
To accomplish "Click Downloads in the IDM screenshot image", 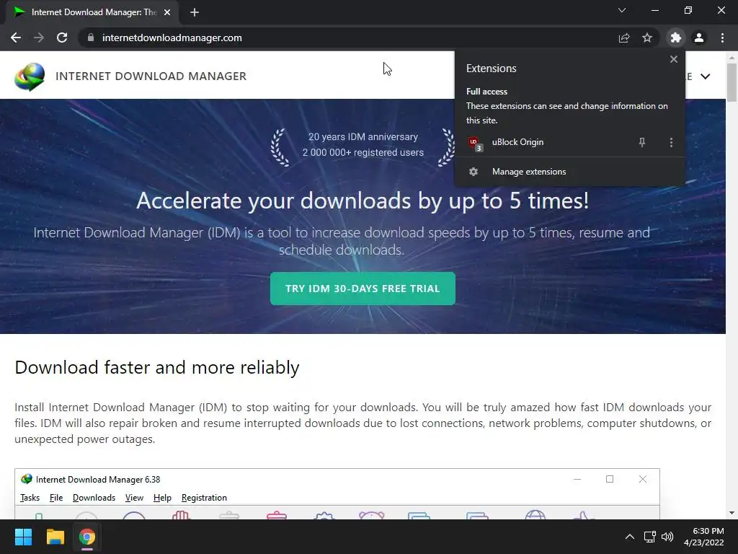I will [94, 498].
